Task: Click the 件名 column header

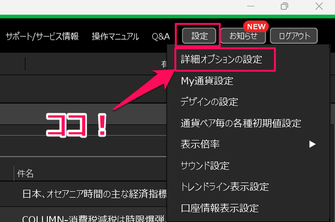Action: pos(25,174)
